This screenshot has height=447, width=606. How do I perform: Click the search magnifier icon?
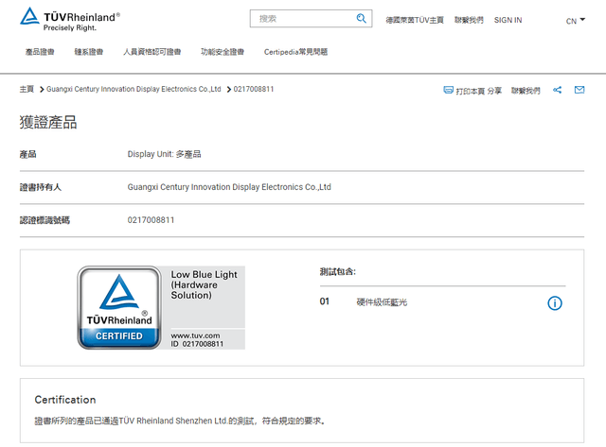pyautogui.click(x=361, y=19)
